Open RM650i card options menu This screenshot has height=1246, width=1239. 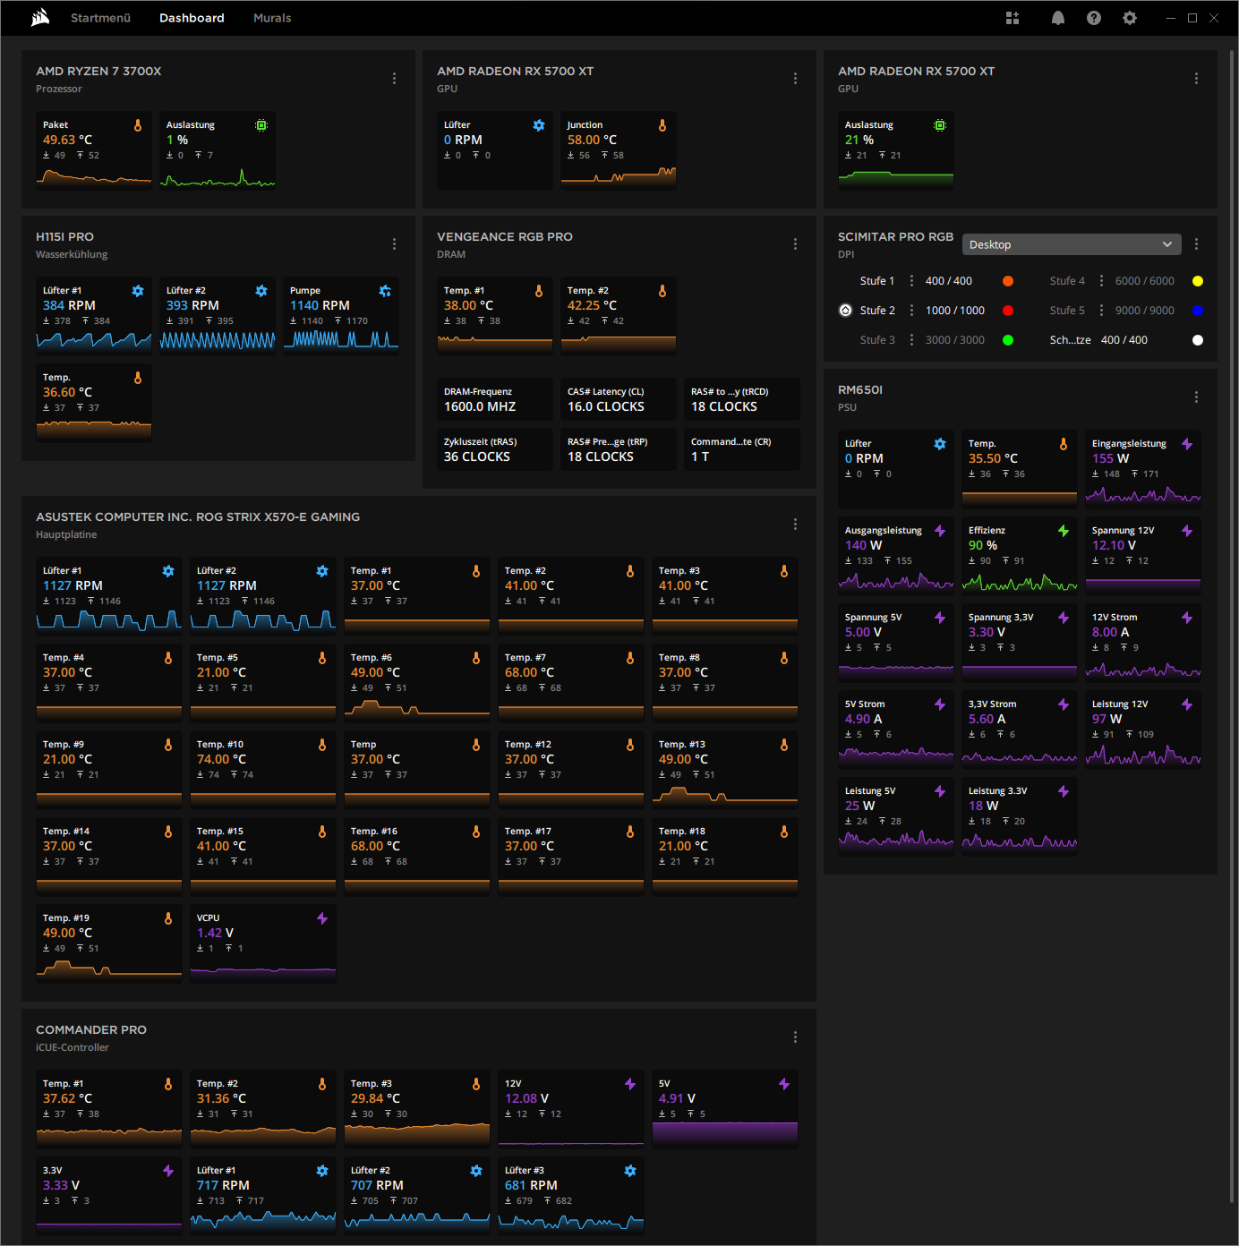click(1196, 397)
